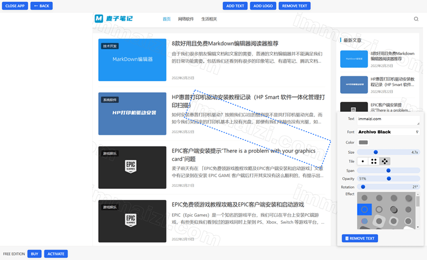Viewport: 427px width, 260px height.
Task: Click Add Text button
Action: click(x=235, y=6)
